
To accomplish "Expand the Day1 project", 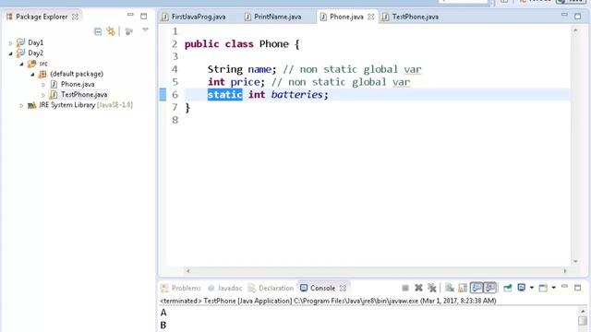I will [x=10, y=43].
